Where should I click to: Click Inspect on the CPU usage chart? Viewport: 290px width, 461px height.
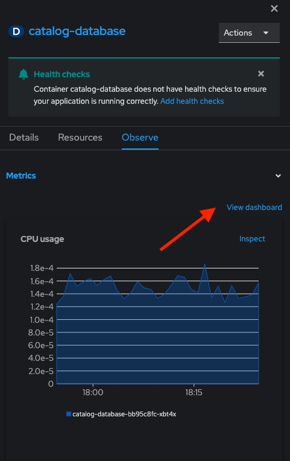point(252,239)
